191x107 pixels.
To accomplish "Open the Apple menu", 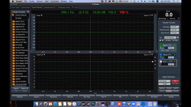I will click(x=13, y=1).
